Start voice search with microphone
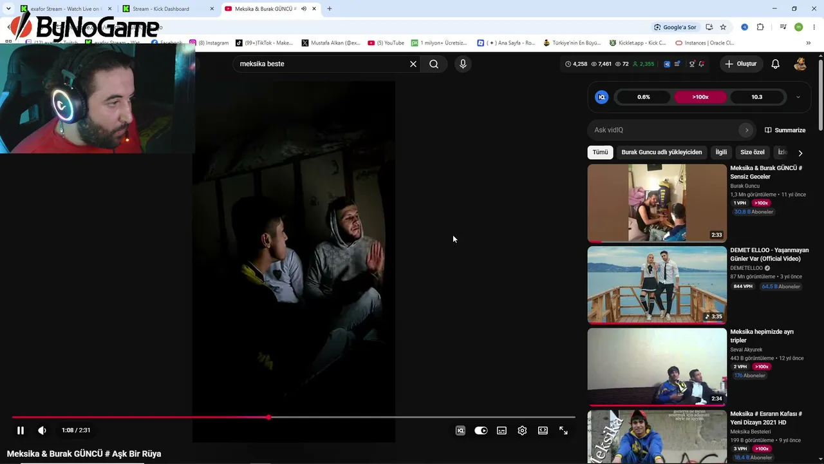 (x=462, y=64)
